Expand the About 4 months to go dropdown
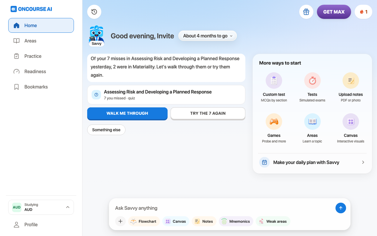377x236 pixels. 208,36
